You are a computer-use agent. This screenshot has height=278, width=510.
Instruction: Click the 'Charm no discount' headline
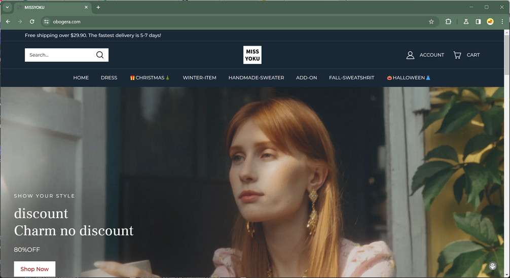click(x=74, y=230)
